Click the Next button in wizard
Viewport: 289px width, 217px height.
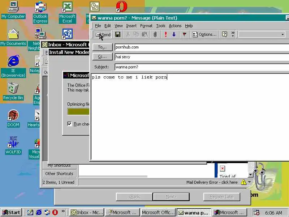pos(171,197)
